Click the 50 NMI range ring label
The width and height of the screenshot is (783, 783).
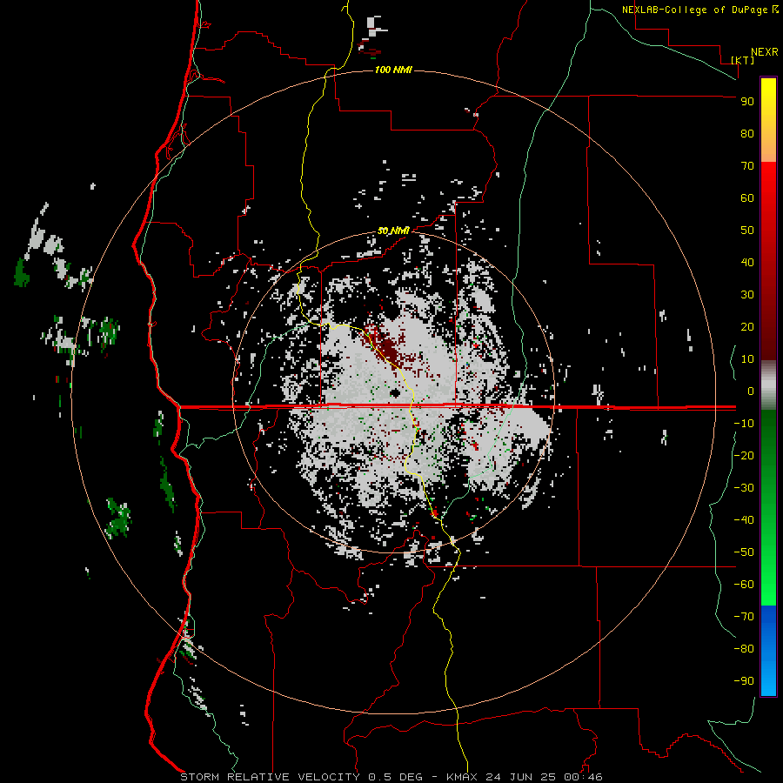point(393,231)
